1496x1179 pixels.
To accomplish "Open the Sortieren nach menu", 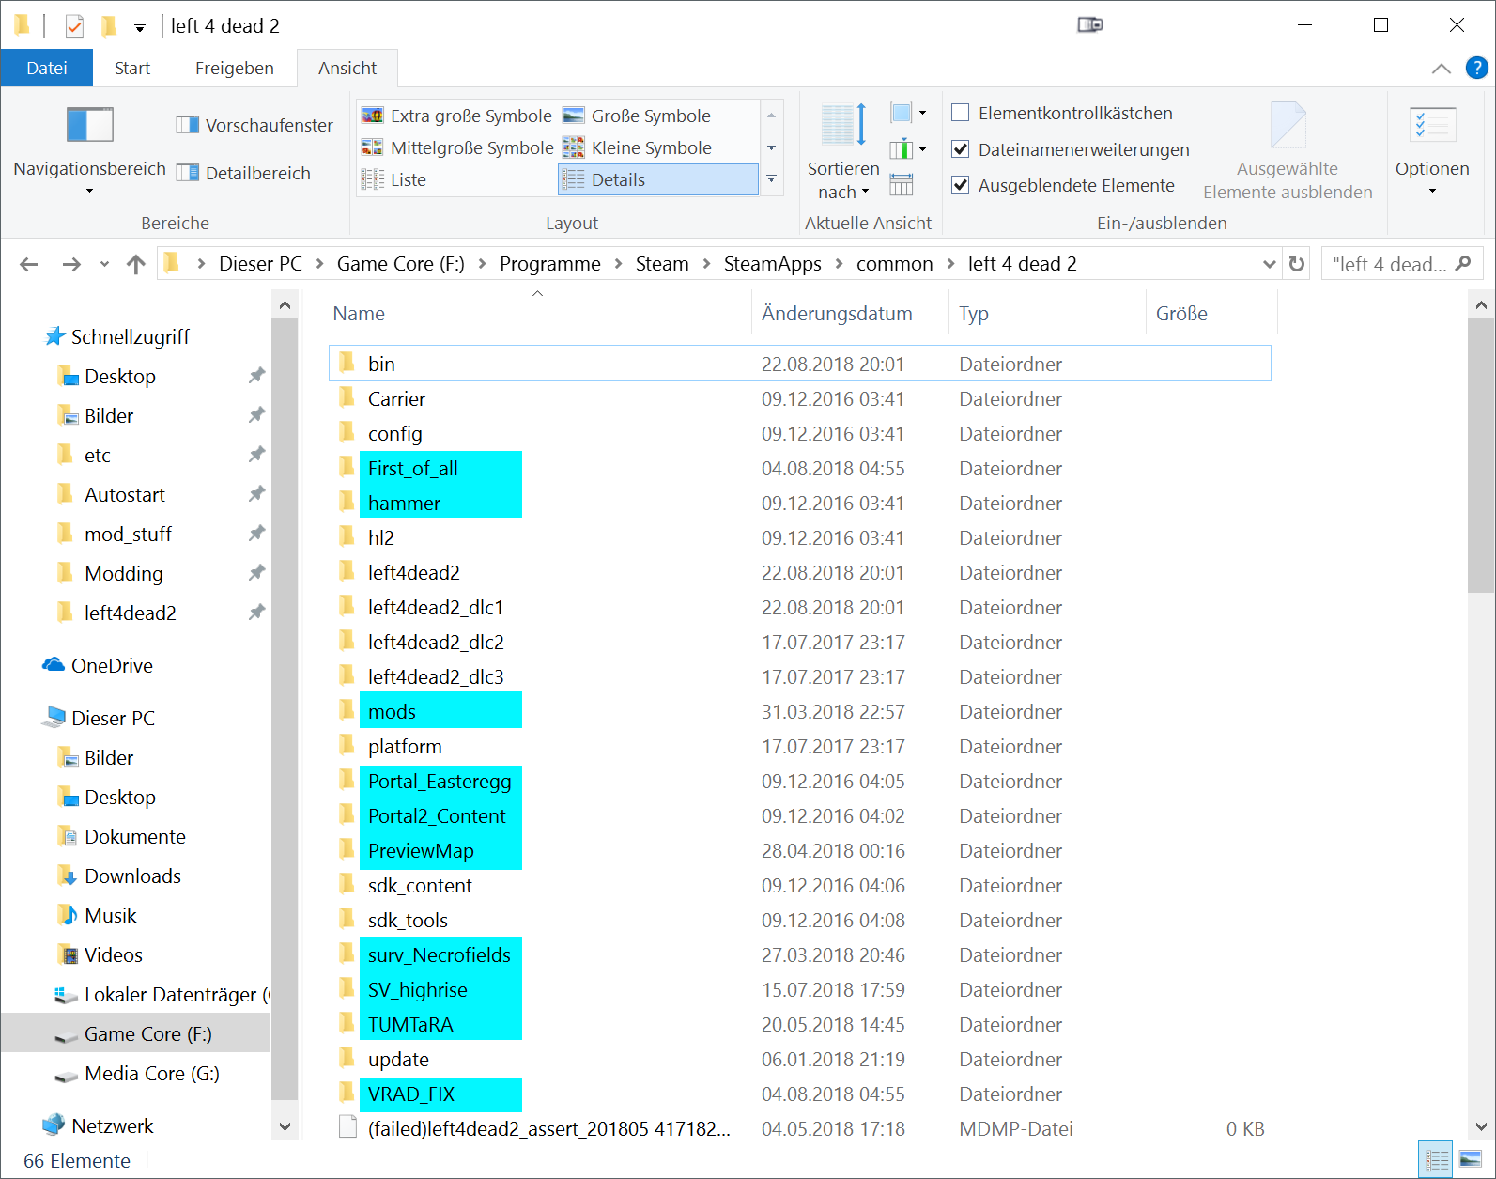I will 843,151.
